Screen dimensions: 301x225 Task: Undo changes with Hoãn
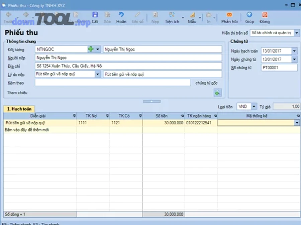point(121,18)
